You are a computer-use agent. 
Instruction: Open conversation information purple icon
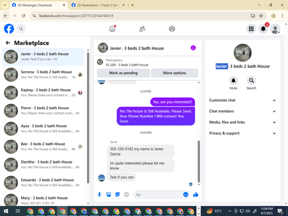pos(193,48)
